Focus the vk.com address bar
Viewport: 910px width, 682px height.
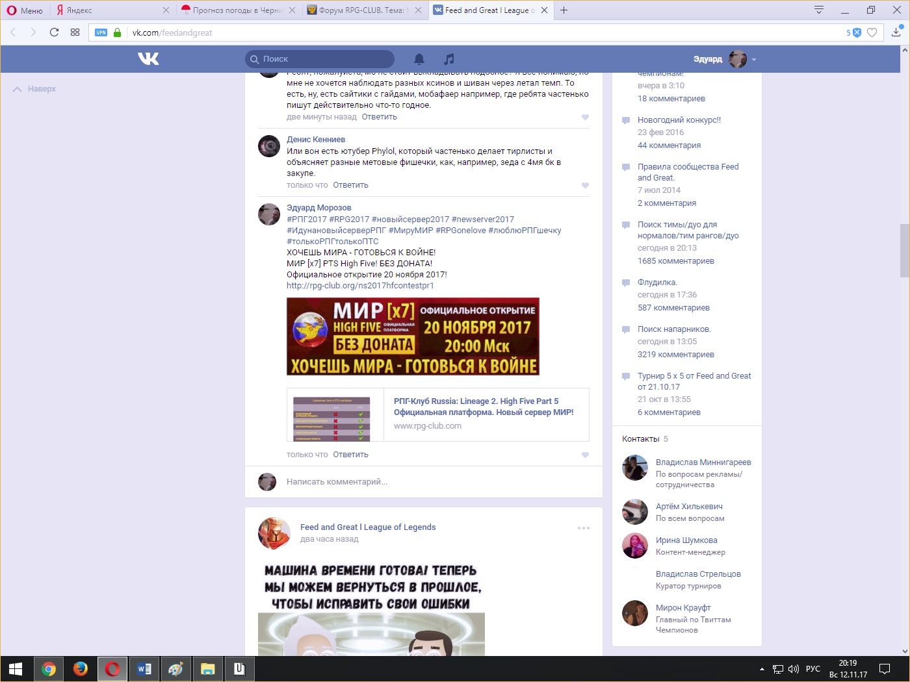tap(481, 32)
